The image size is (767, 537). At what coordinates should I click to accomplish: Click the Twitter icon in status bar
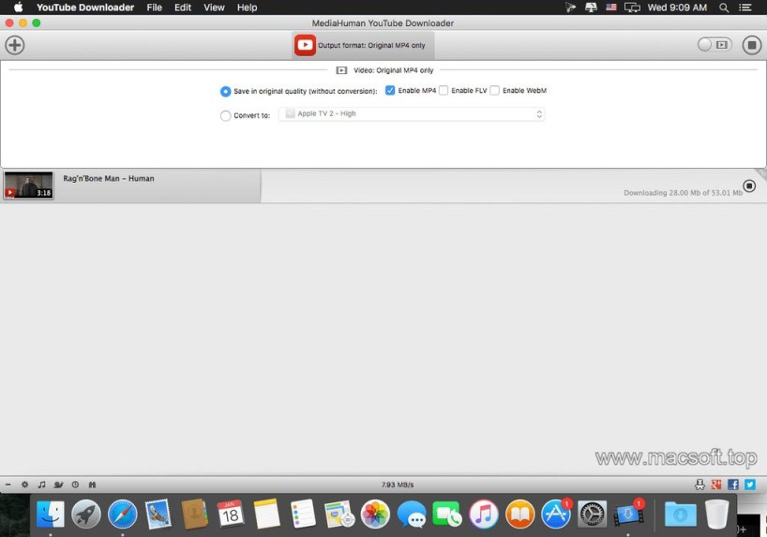pyautogui.click(x=750, y=485)
